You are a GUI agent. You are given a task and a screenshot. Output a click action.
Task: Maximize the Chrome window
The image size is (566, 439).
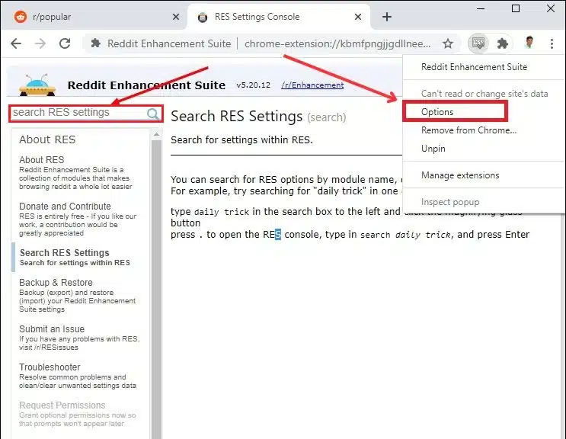pos(516,8)
